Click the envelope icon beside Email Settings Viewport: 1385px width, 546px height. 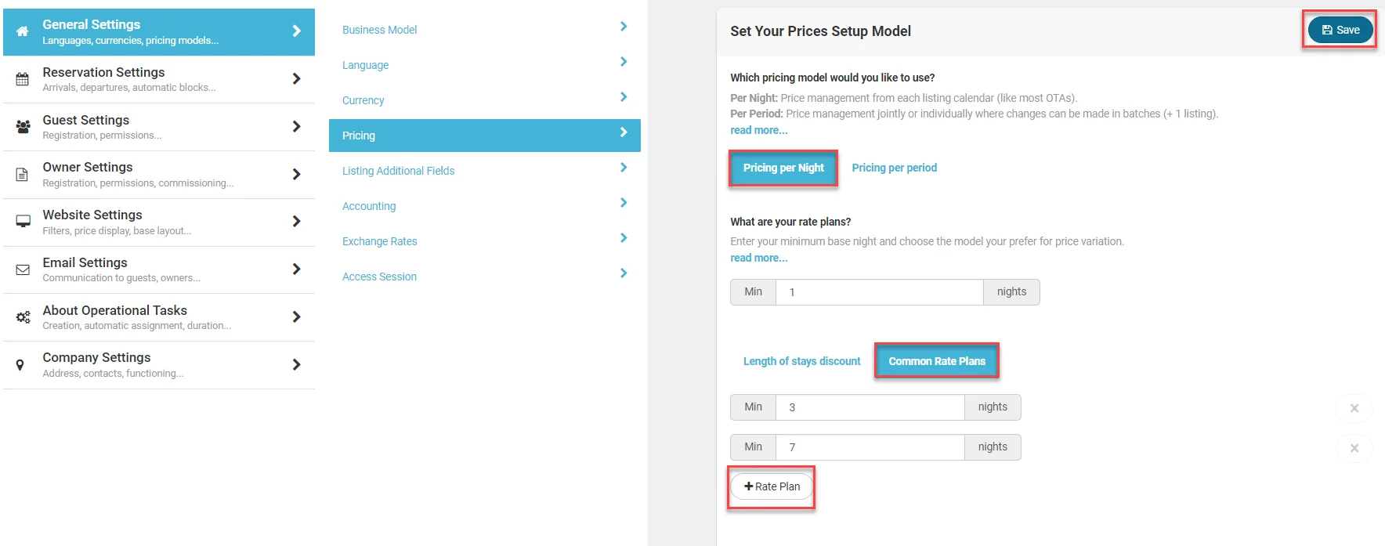(23, 269)
